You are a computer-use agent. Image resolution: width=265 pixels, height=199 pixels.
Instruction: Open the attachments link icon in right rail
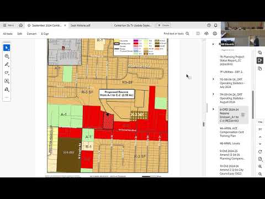click(260, 53)
